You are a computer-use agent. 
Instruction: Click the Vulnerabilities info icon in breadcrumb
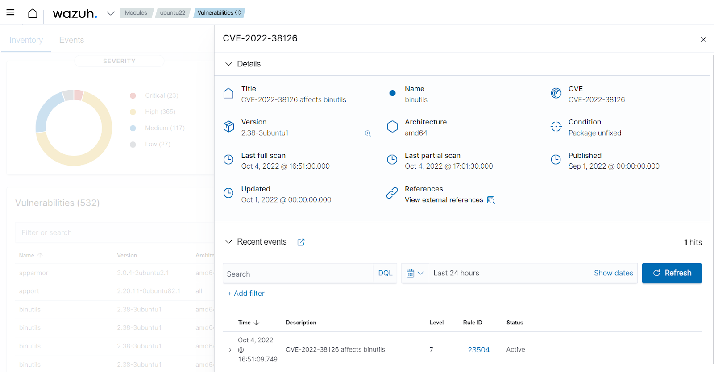point(238,12)
